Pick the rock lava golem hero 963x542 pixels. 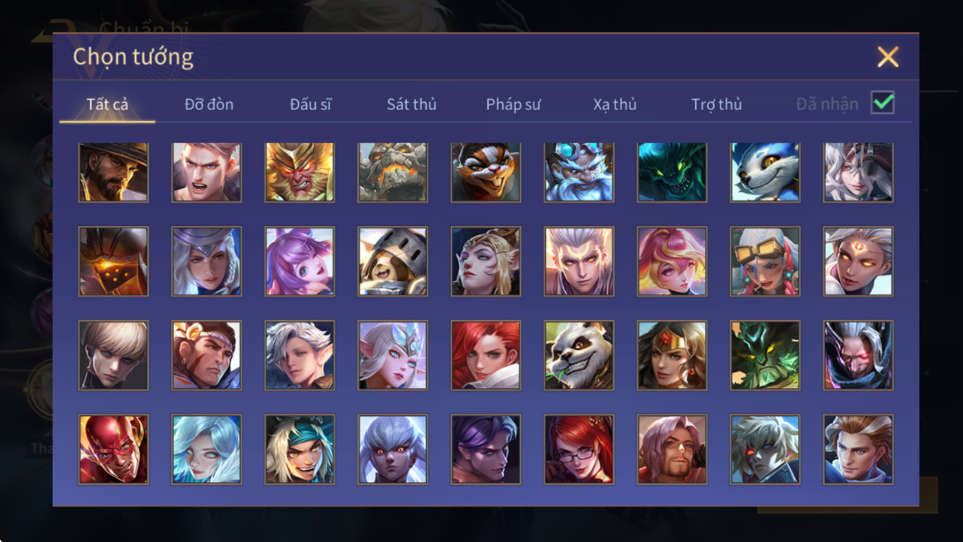(x=393, y=173)
